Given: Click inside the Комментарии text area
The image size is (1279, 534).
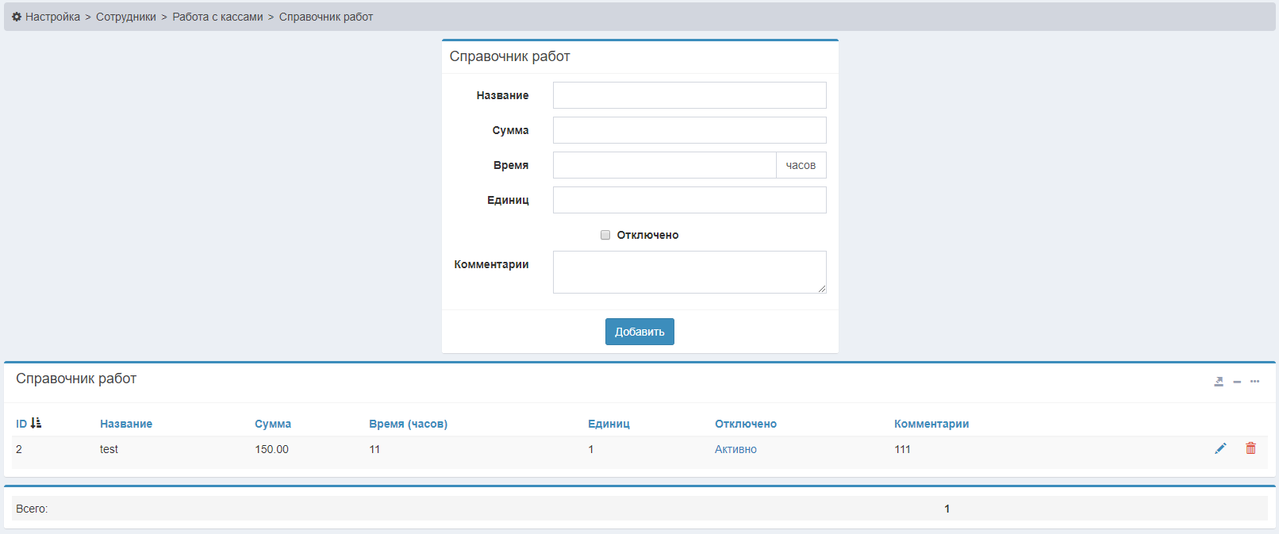Looking at the screenshot, I should (x=689, y=272).
